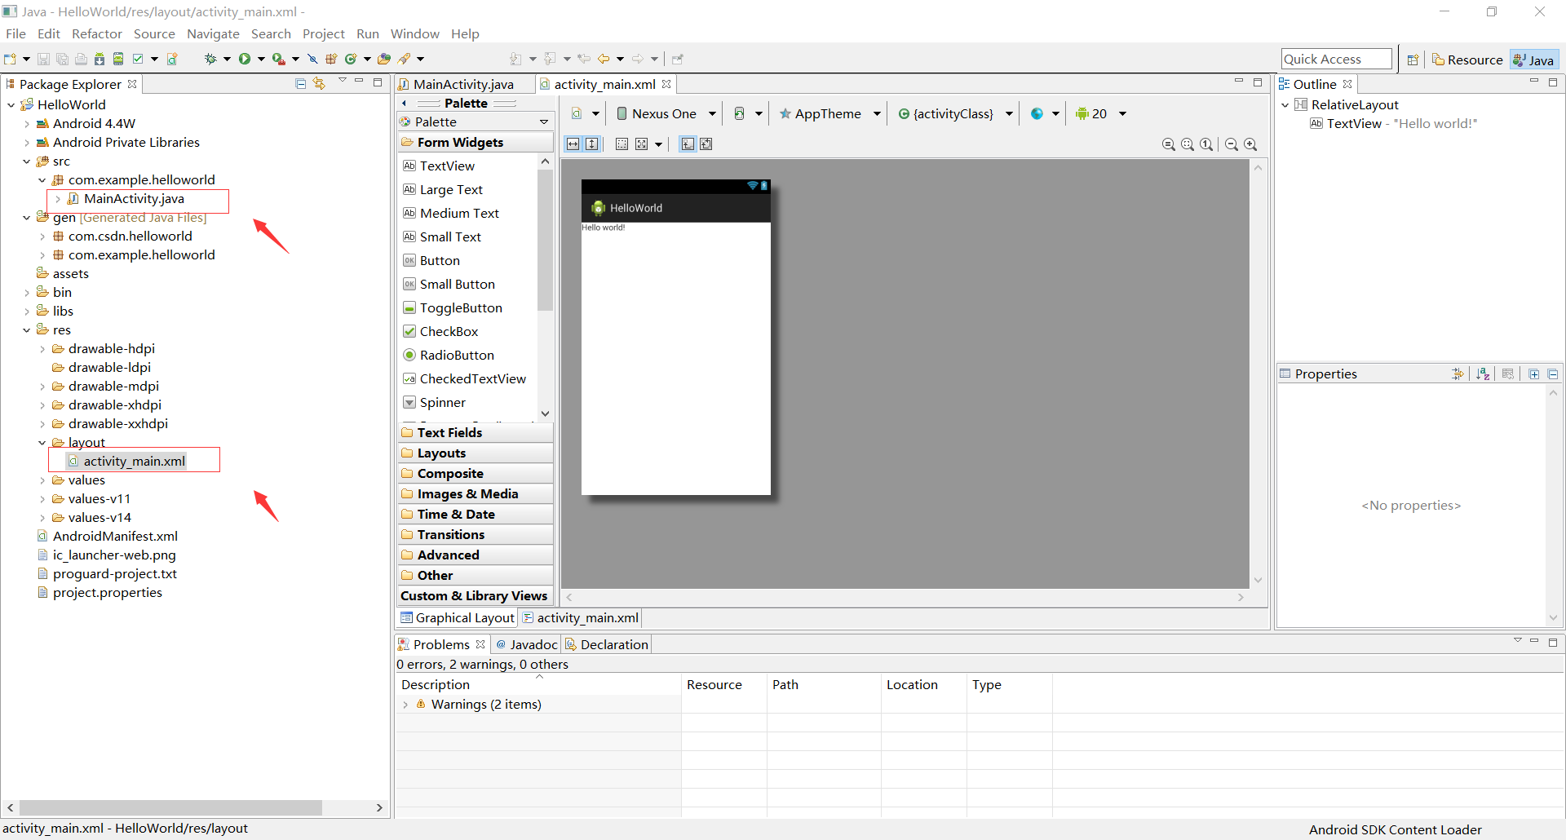This screenshot has height=840, width=1566.
Task: Click the yellow Back navigation arrow
Action: coord(604,59)
